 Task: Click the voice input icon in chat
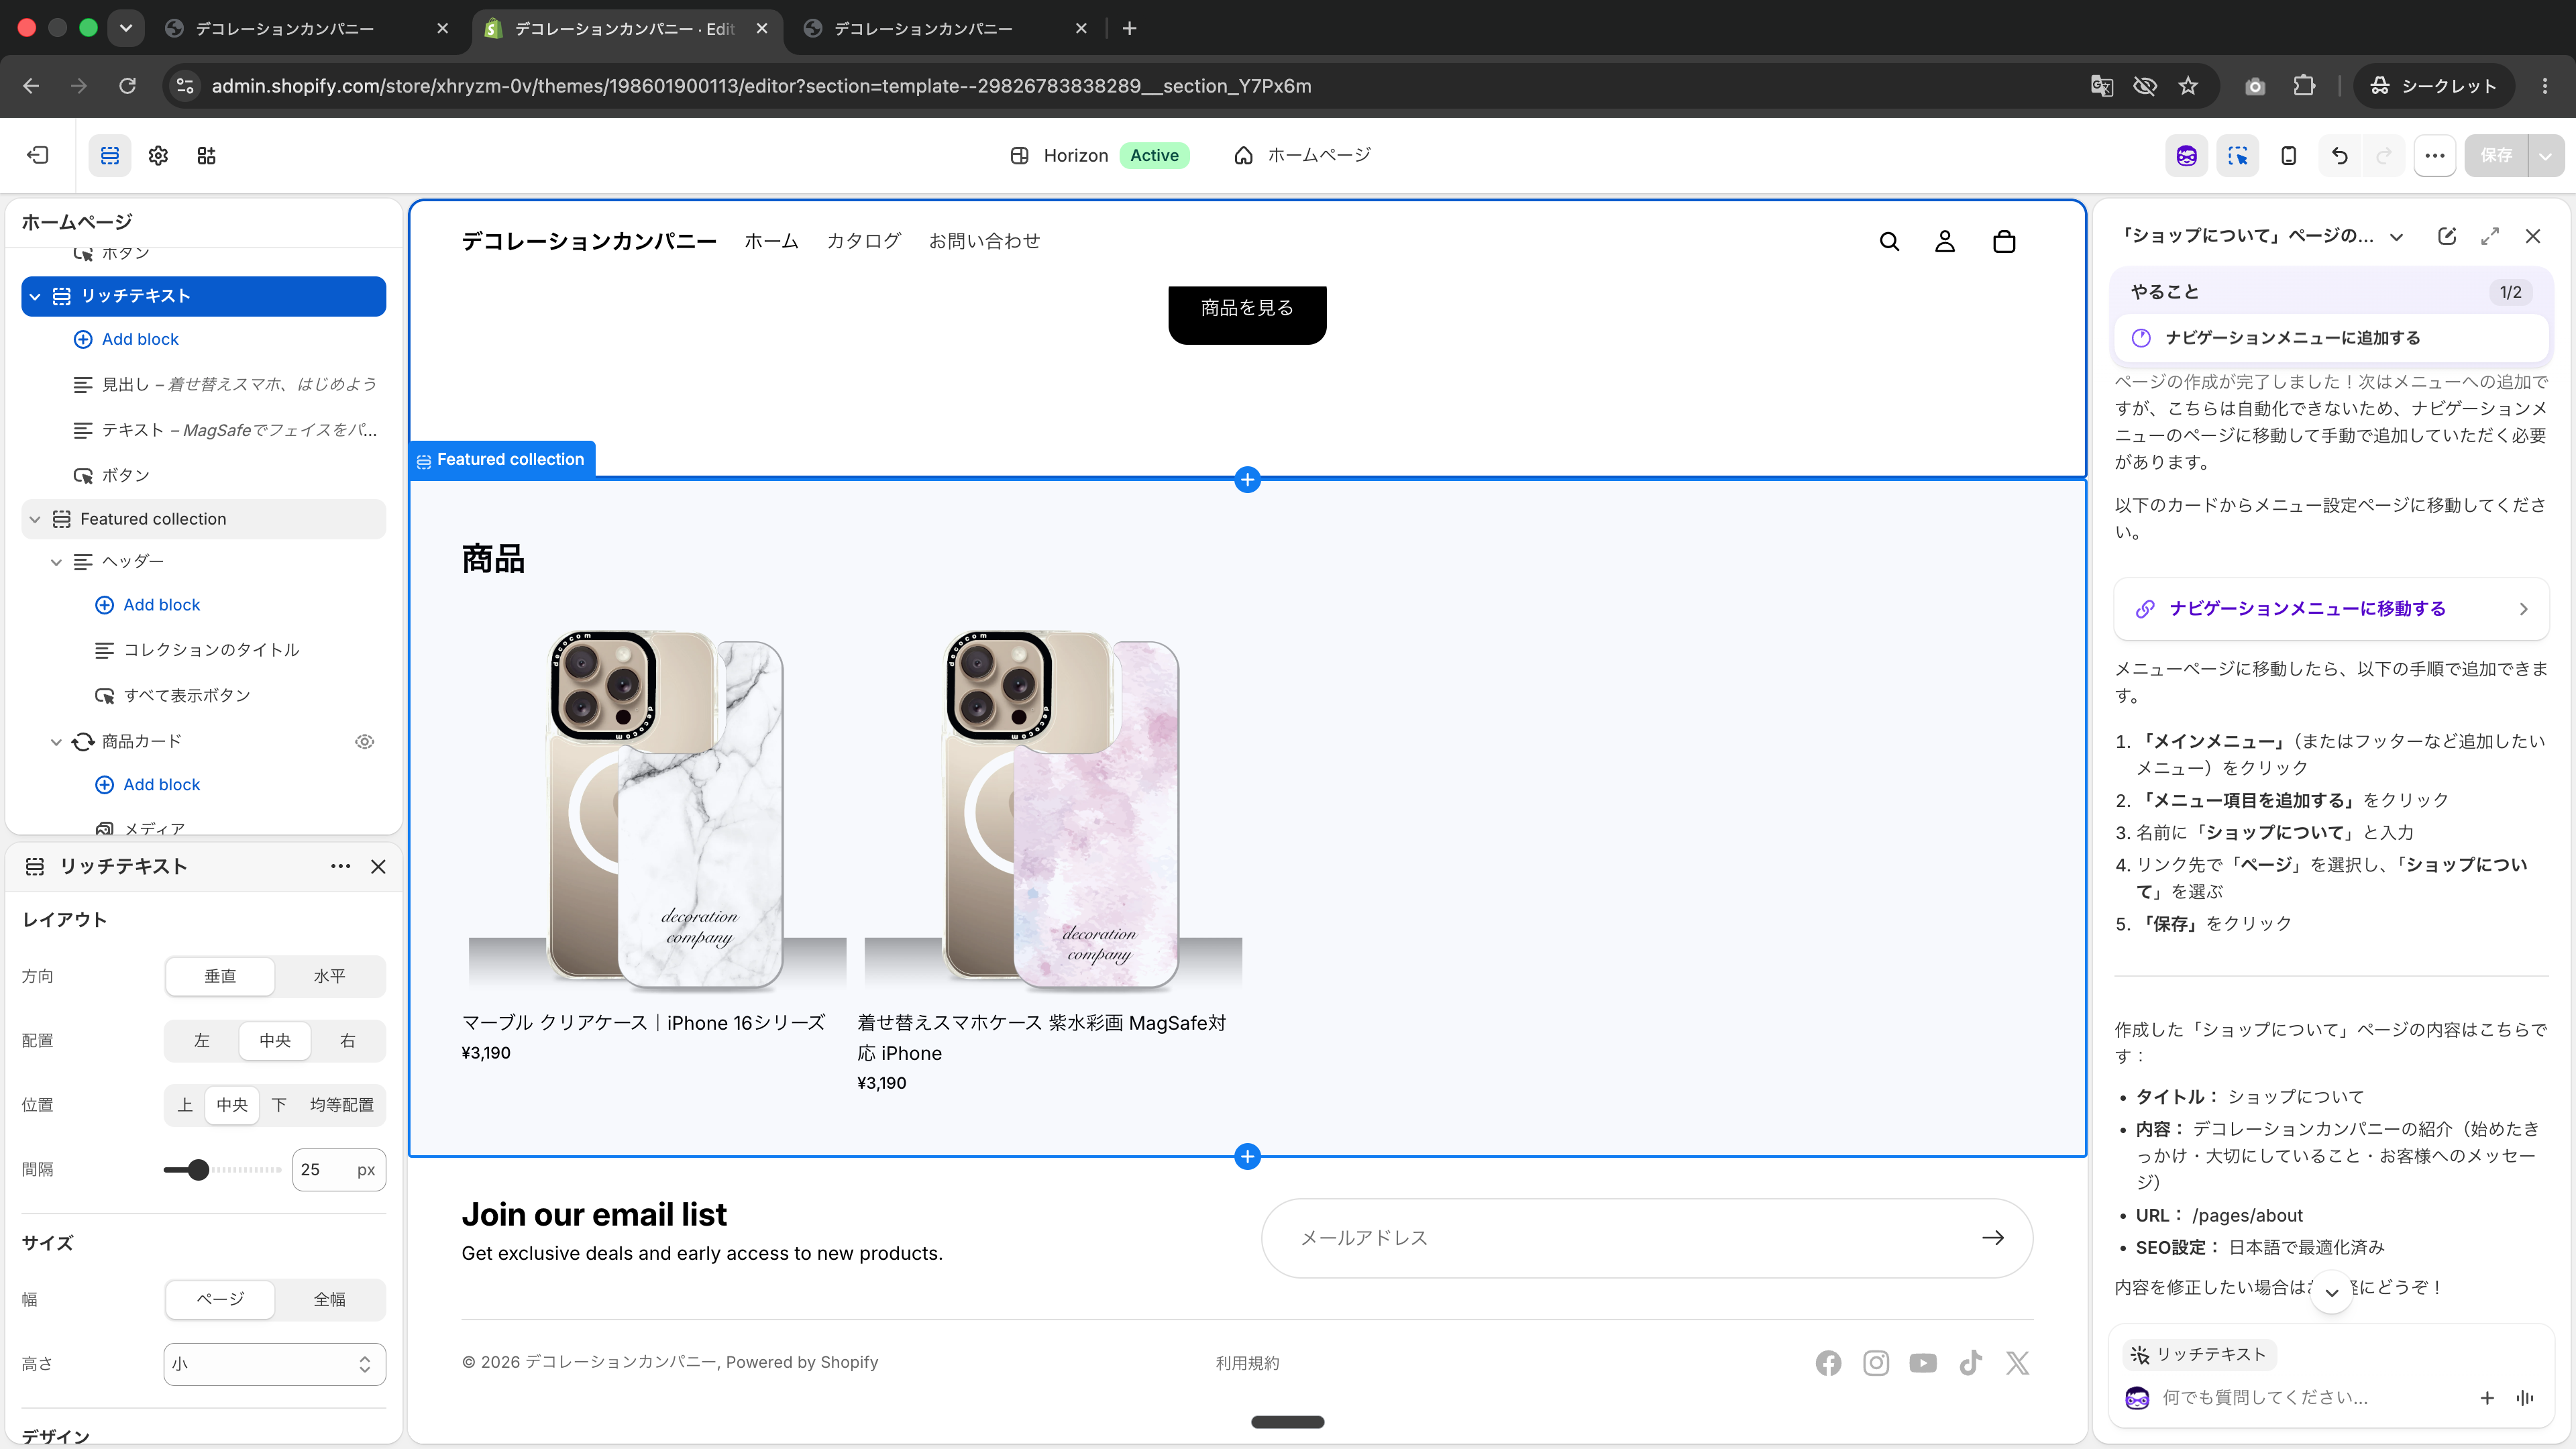2525,1398
